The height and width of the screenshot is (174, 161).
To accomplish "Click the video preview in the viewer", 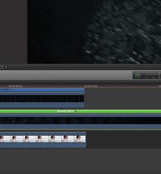I will point(94,32).
